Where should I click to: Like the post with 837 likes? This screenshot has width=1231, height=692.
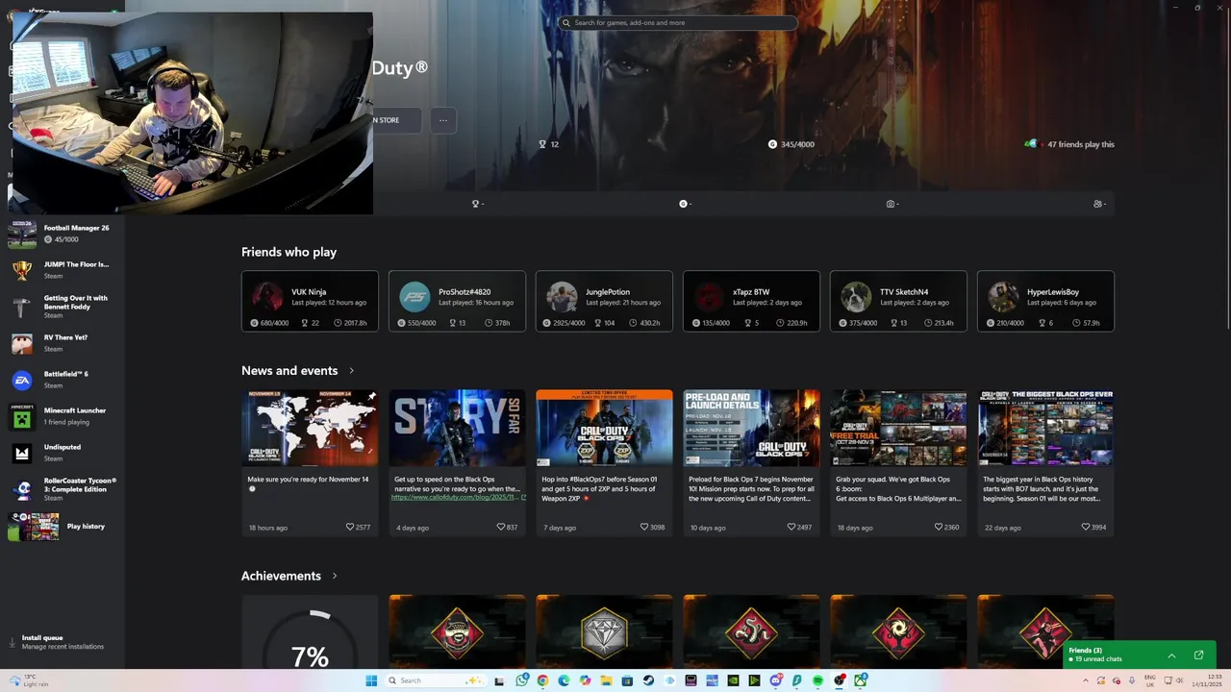(501, 527)
